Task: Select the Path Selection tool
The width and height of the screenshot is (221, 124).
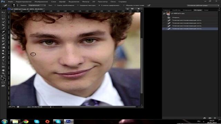Action: tap(3, 64)
